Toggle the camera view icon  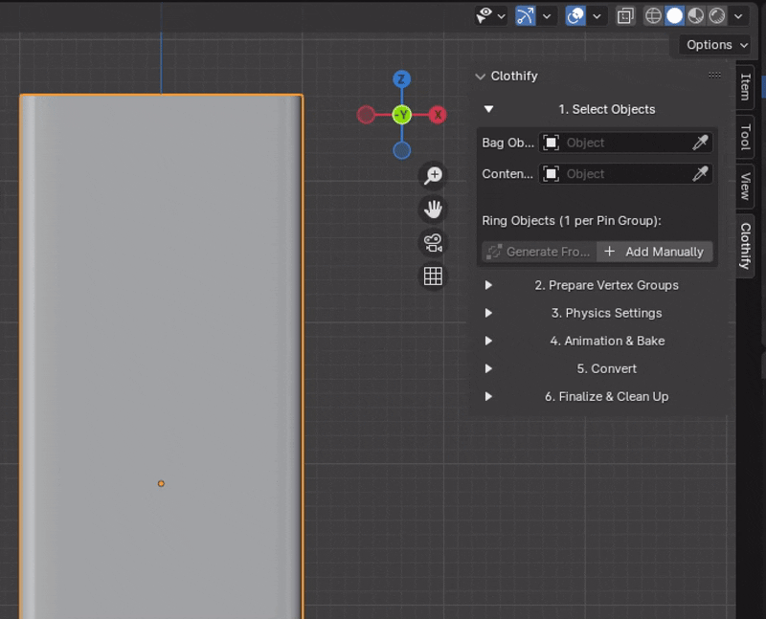pos(433,243)
